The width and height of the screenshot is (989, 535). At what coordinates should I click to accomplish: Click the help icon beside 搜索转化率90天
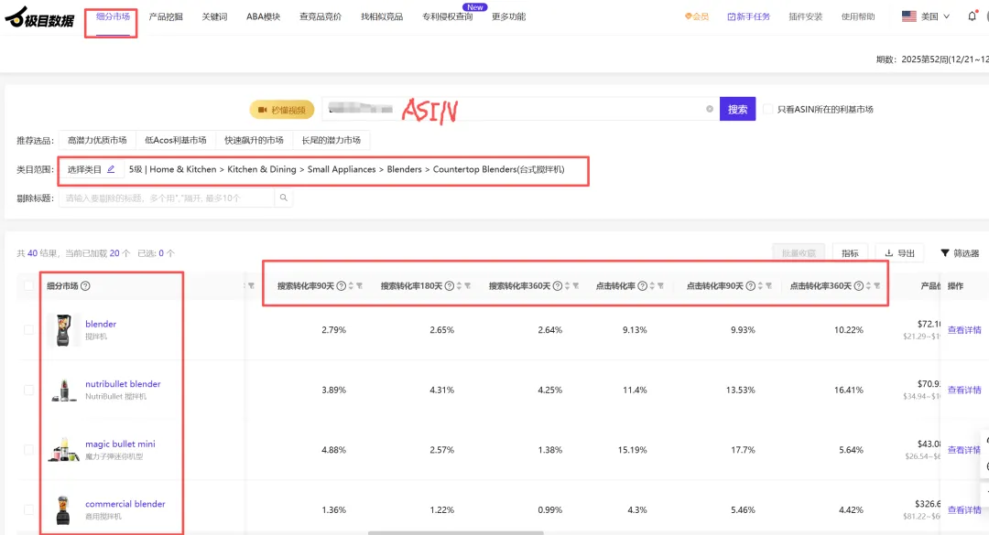click(342, 286)
